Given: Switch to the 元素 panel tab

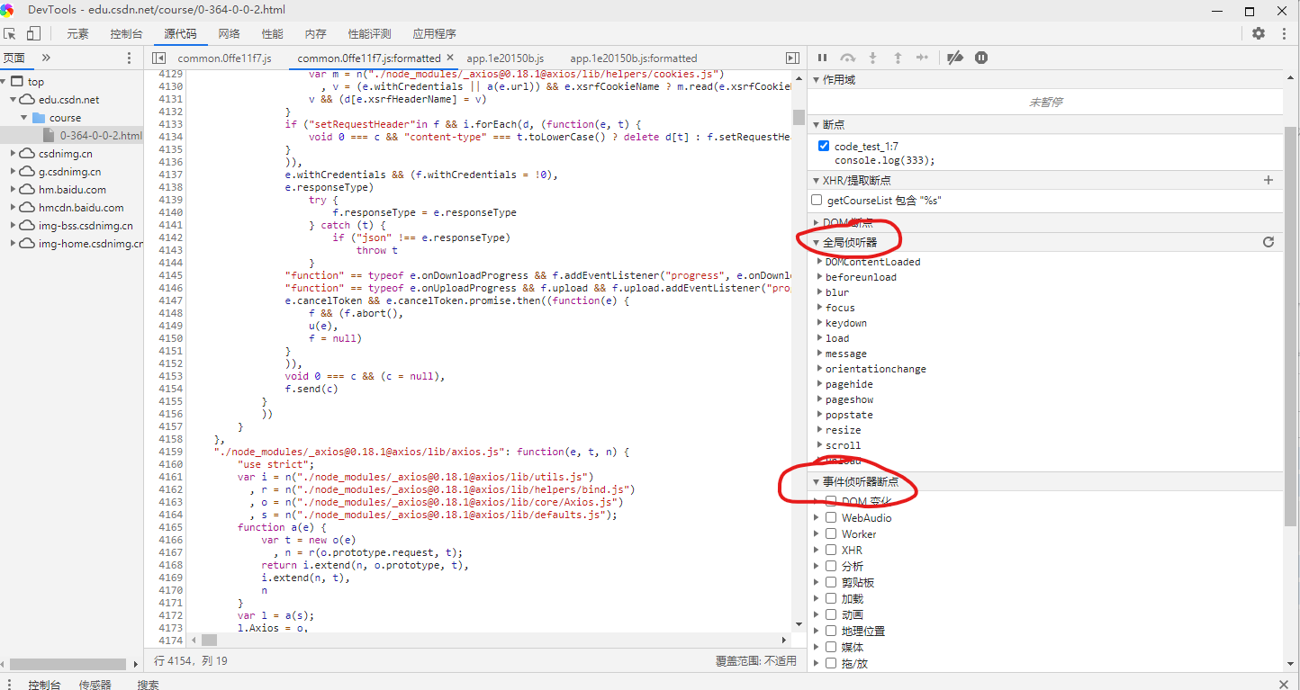Looking at the screenshot, I should pyautogui.click(x=77, y=34).
